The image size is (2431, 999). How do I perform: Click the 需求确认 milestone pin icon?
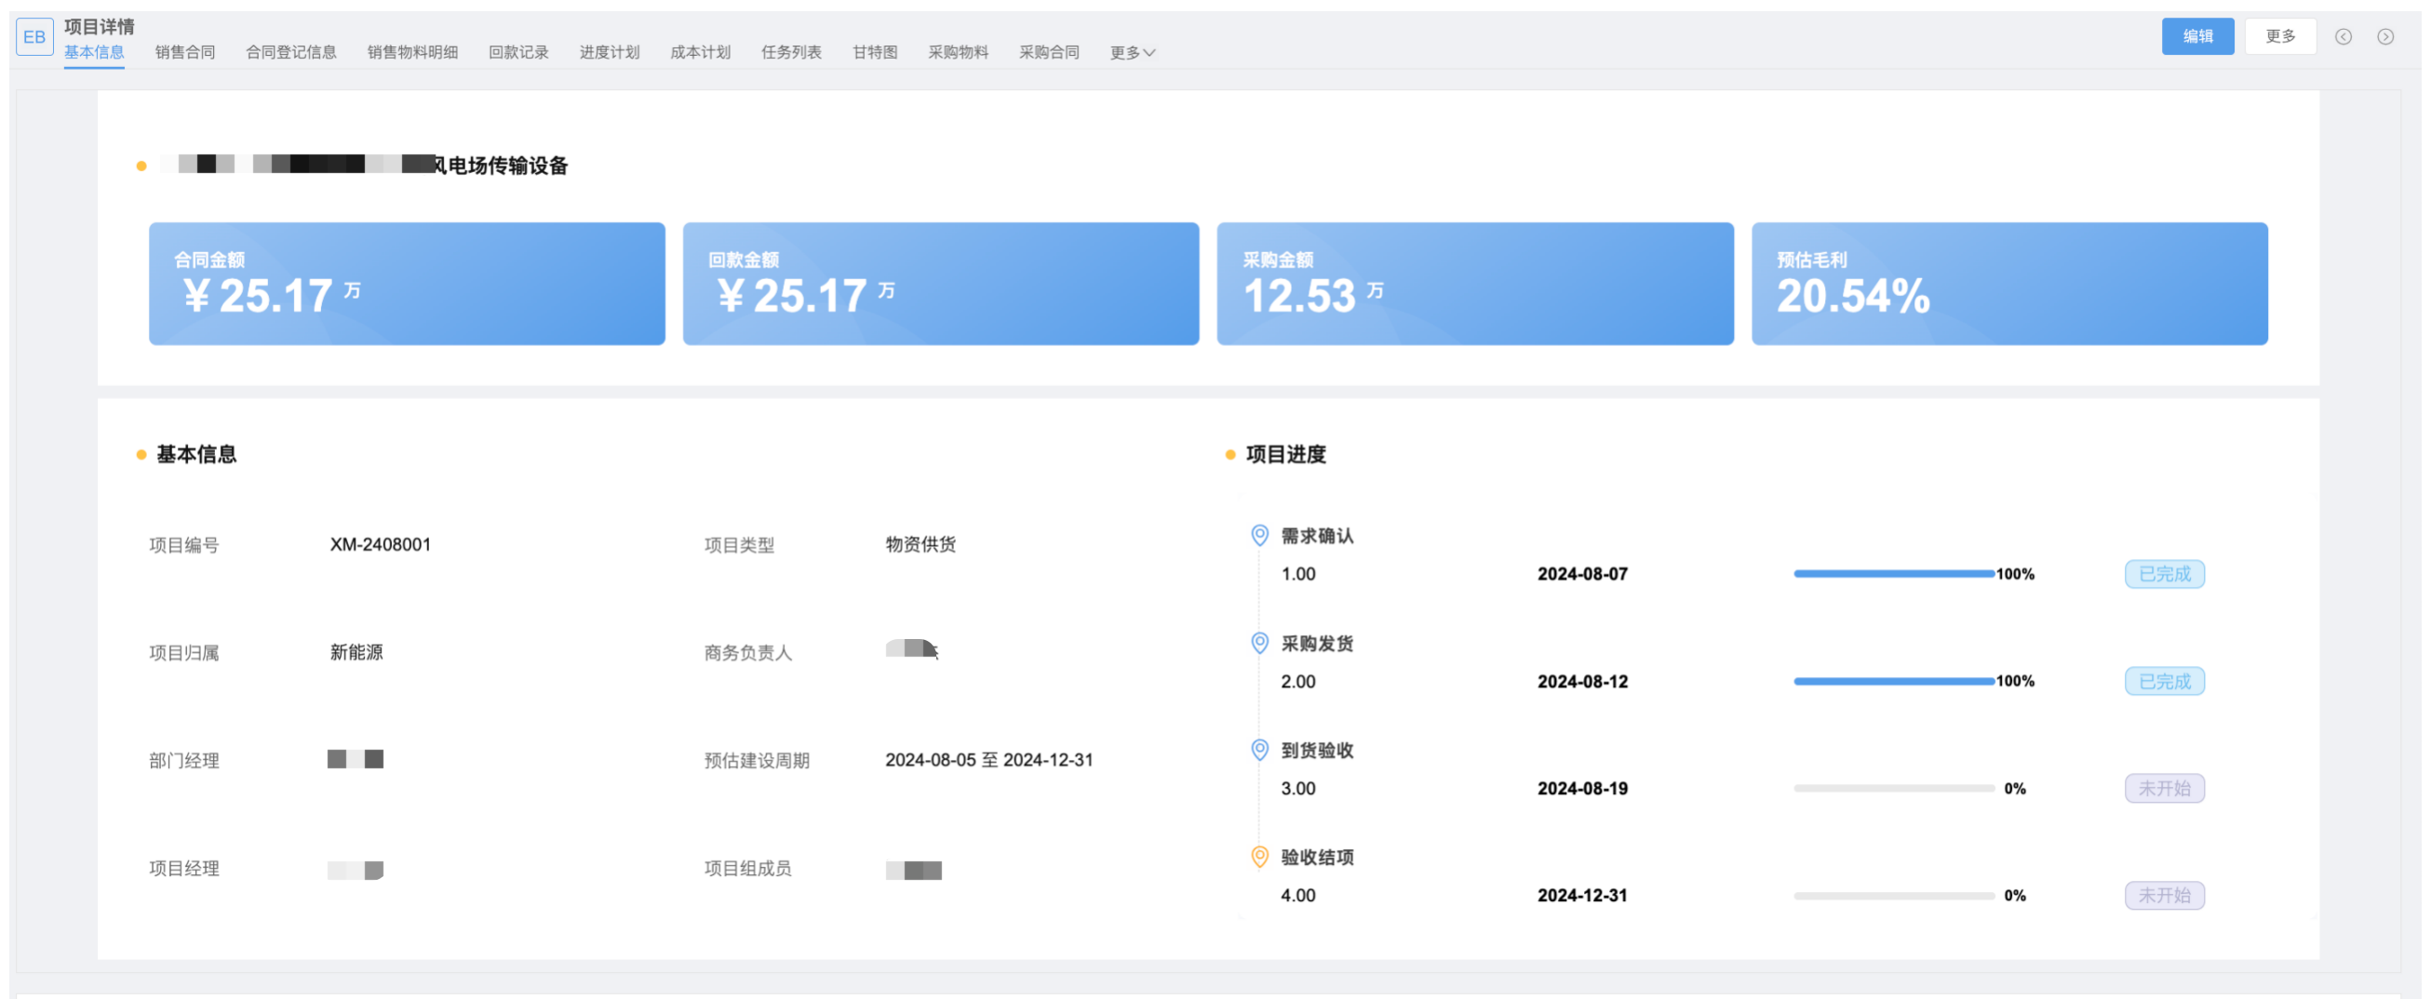pyautogui.click(x=1259, y=536)
